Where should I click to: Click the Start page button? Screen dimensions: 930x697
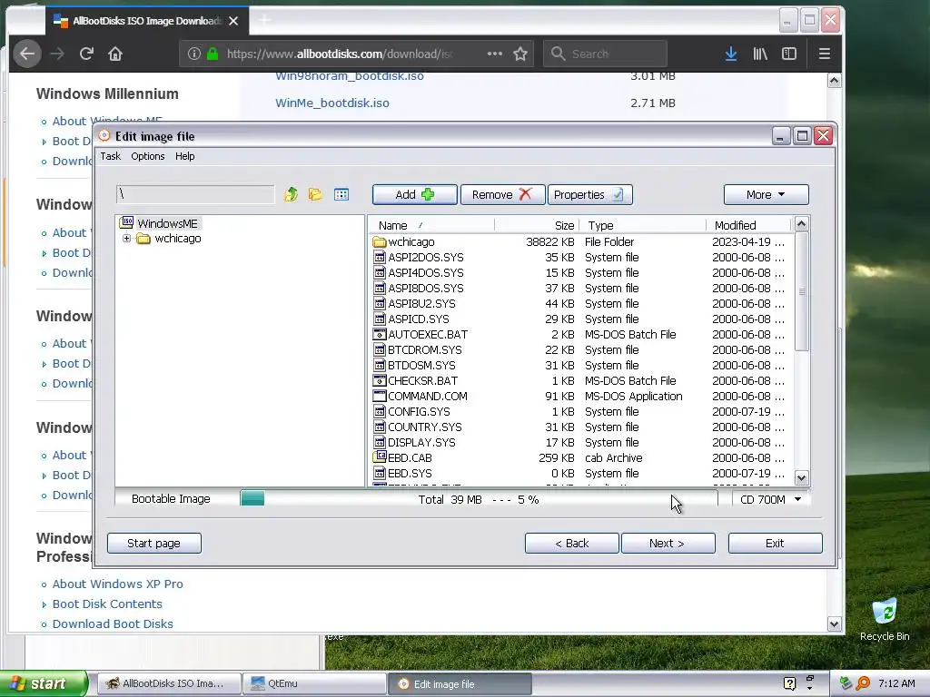153,543
